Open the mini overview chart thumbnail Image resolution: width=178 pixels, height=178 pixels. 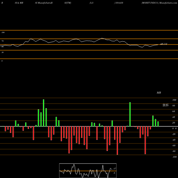[x=88, y=171]
